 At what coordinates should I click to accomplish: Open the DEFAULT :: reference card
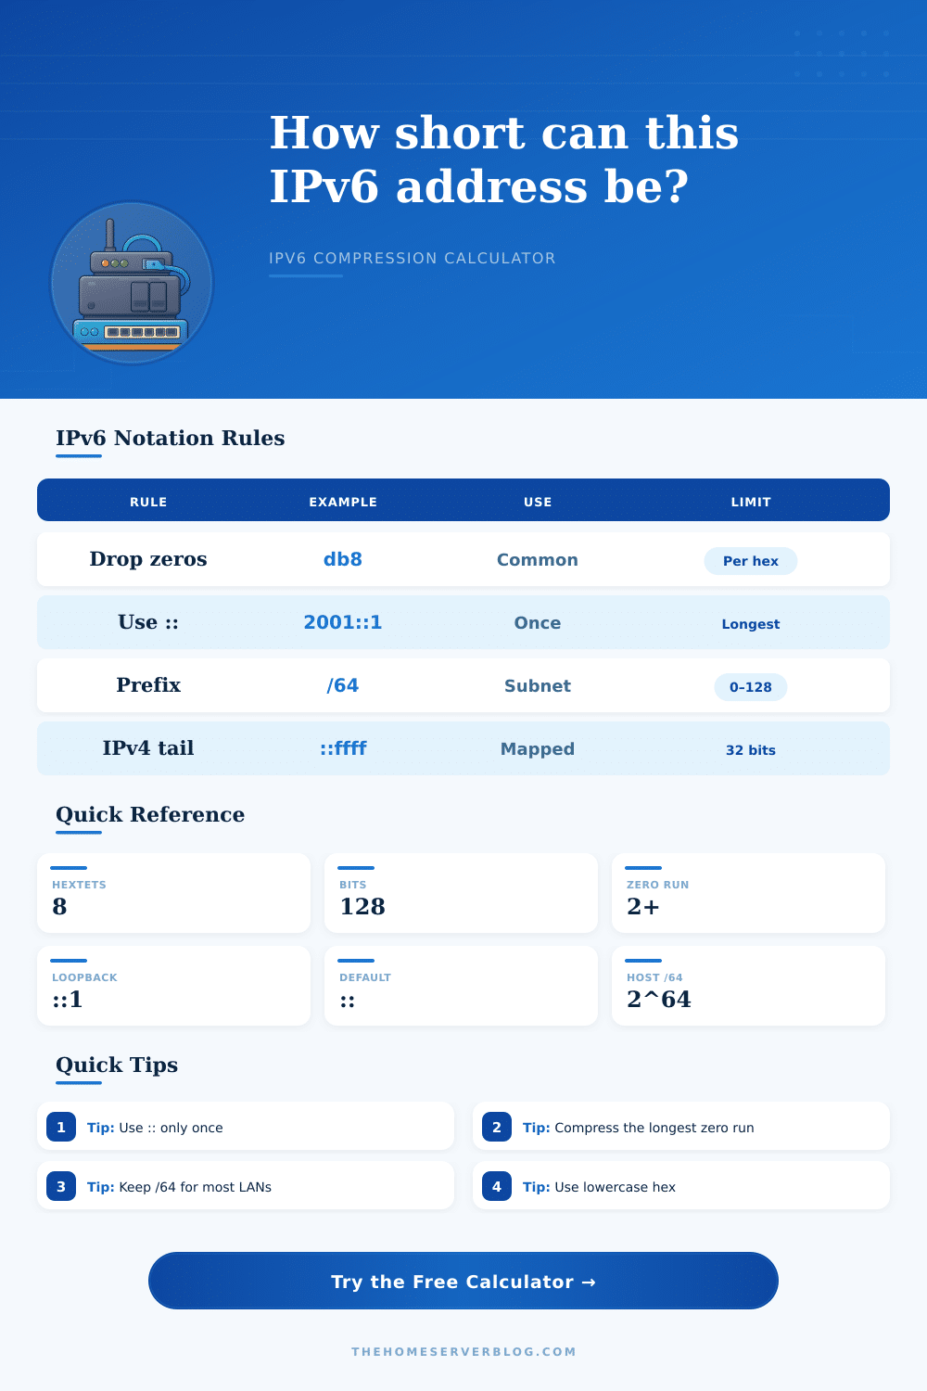click(x=461, y=986)
